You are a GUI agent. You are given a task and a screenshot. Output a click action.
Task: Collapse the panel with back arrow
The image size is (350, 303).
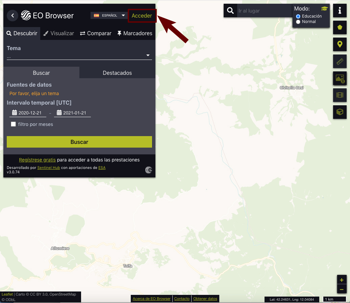[x=12, y=16]
